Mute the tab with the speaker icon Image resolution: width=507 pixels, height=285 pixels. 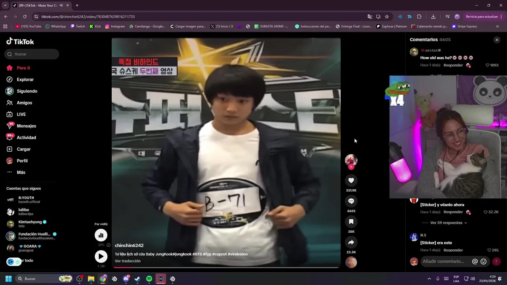point(61,6)
